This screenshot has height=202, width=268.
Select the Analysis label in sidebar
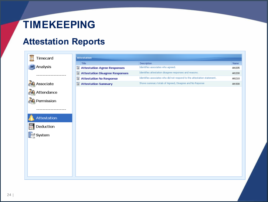(44, 67)
